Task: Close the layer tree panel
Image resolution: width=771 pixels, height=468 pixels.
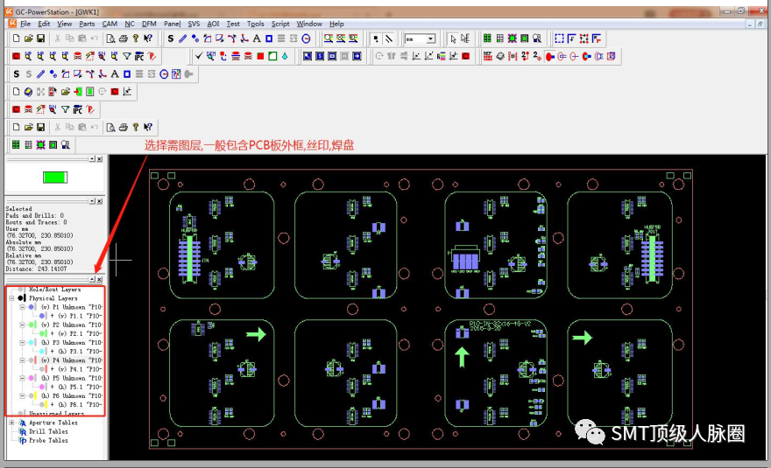Action: (x=99, y=279)
